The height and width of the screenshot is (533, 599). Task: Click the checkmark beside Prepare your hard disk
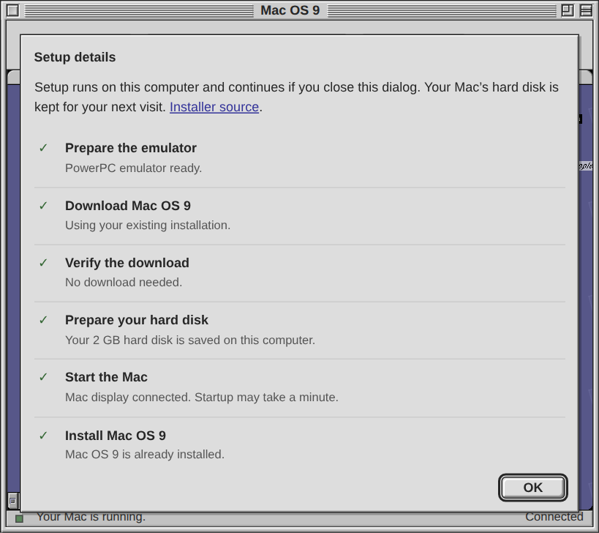pyautogui.click(x=43, y=320)
